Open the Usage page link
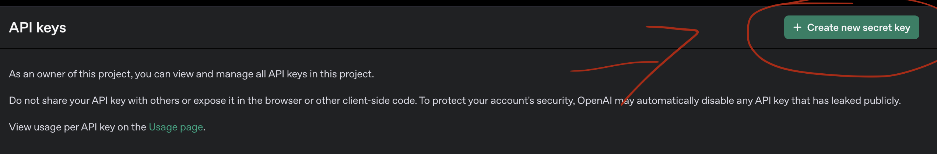Screen dimensions: 937x154 (x=176, y=127)
